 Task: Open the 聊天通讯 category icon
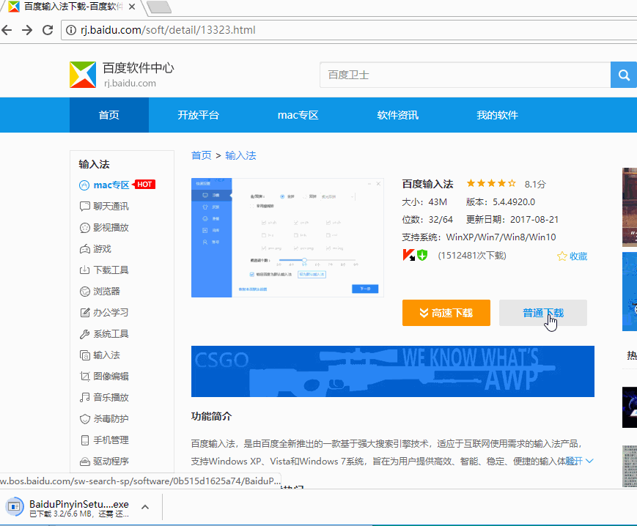click(84, 206)
